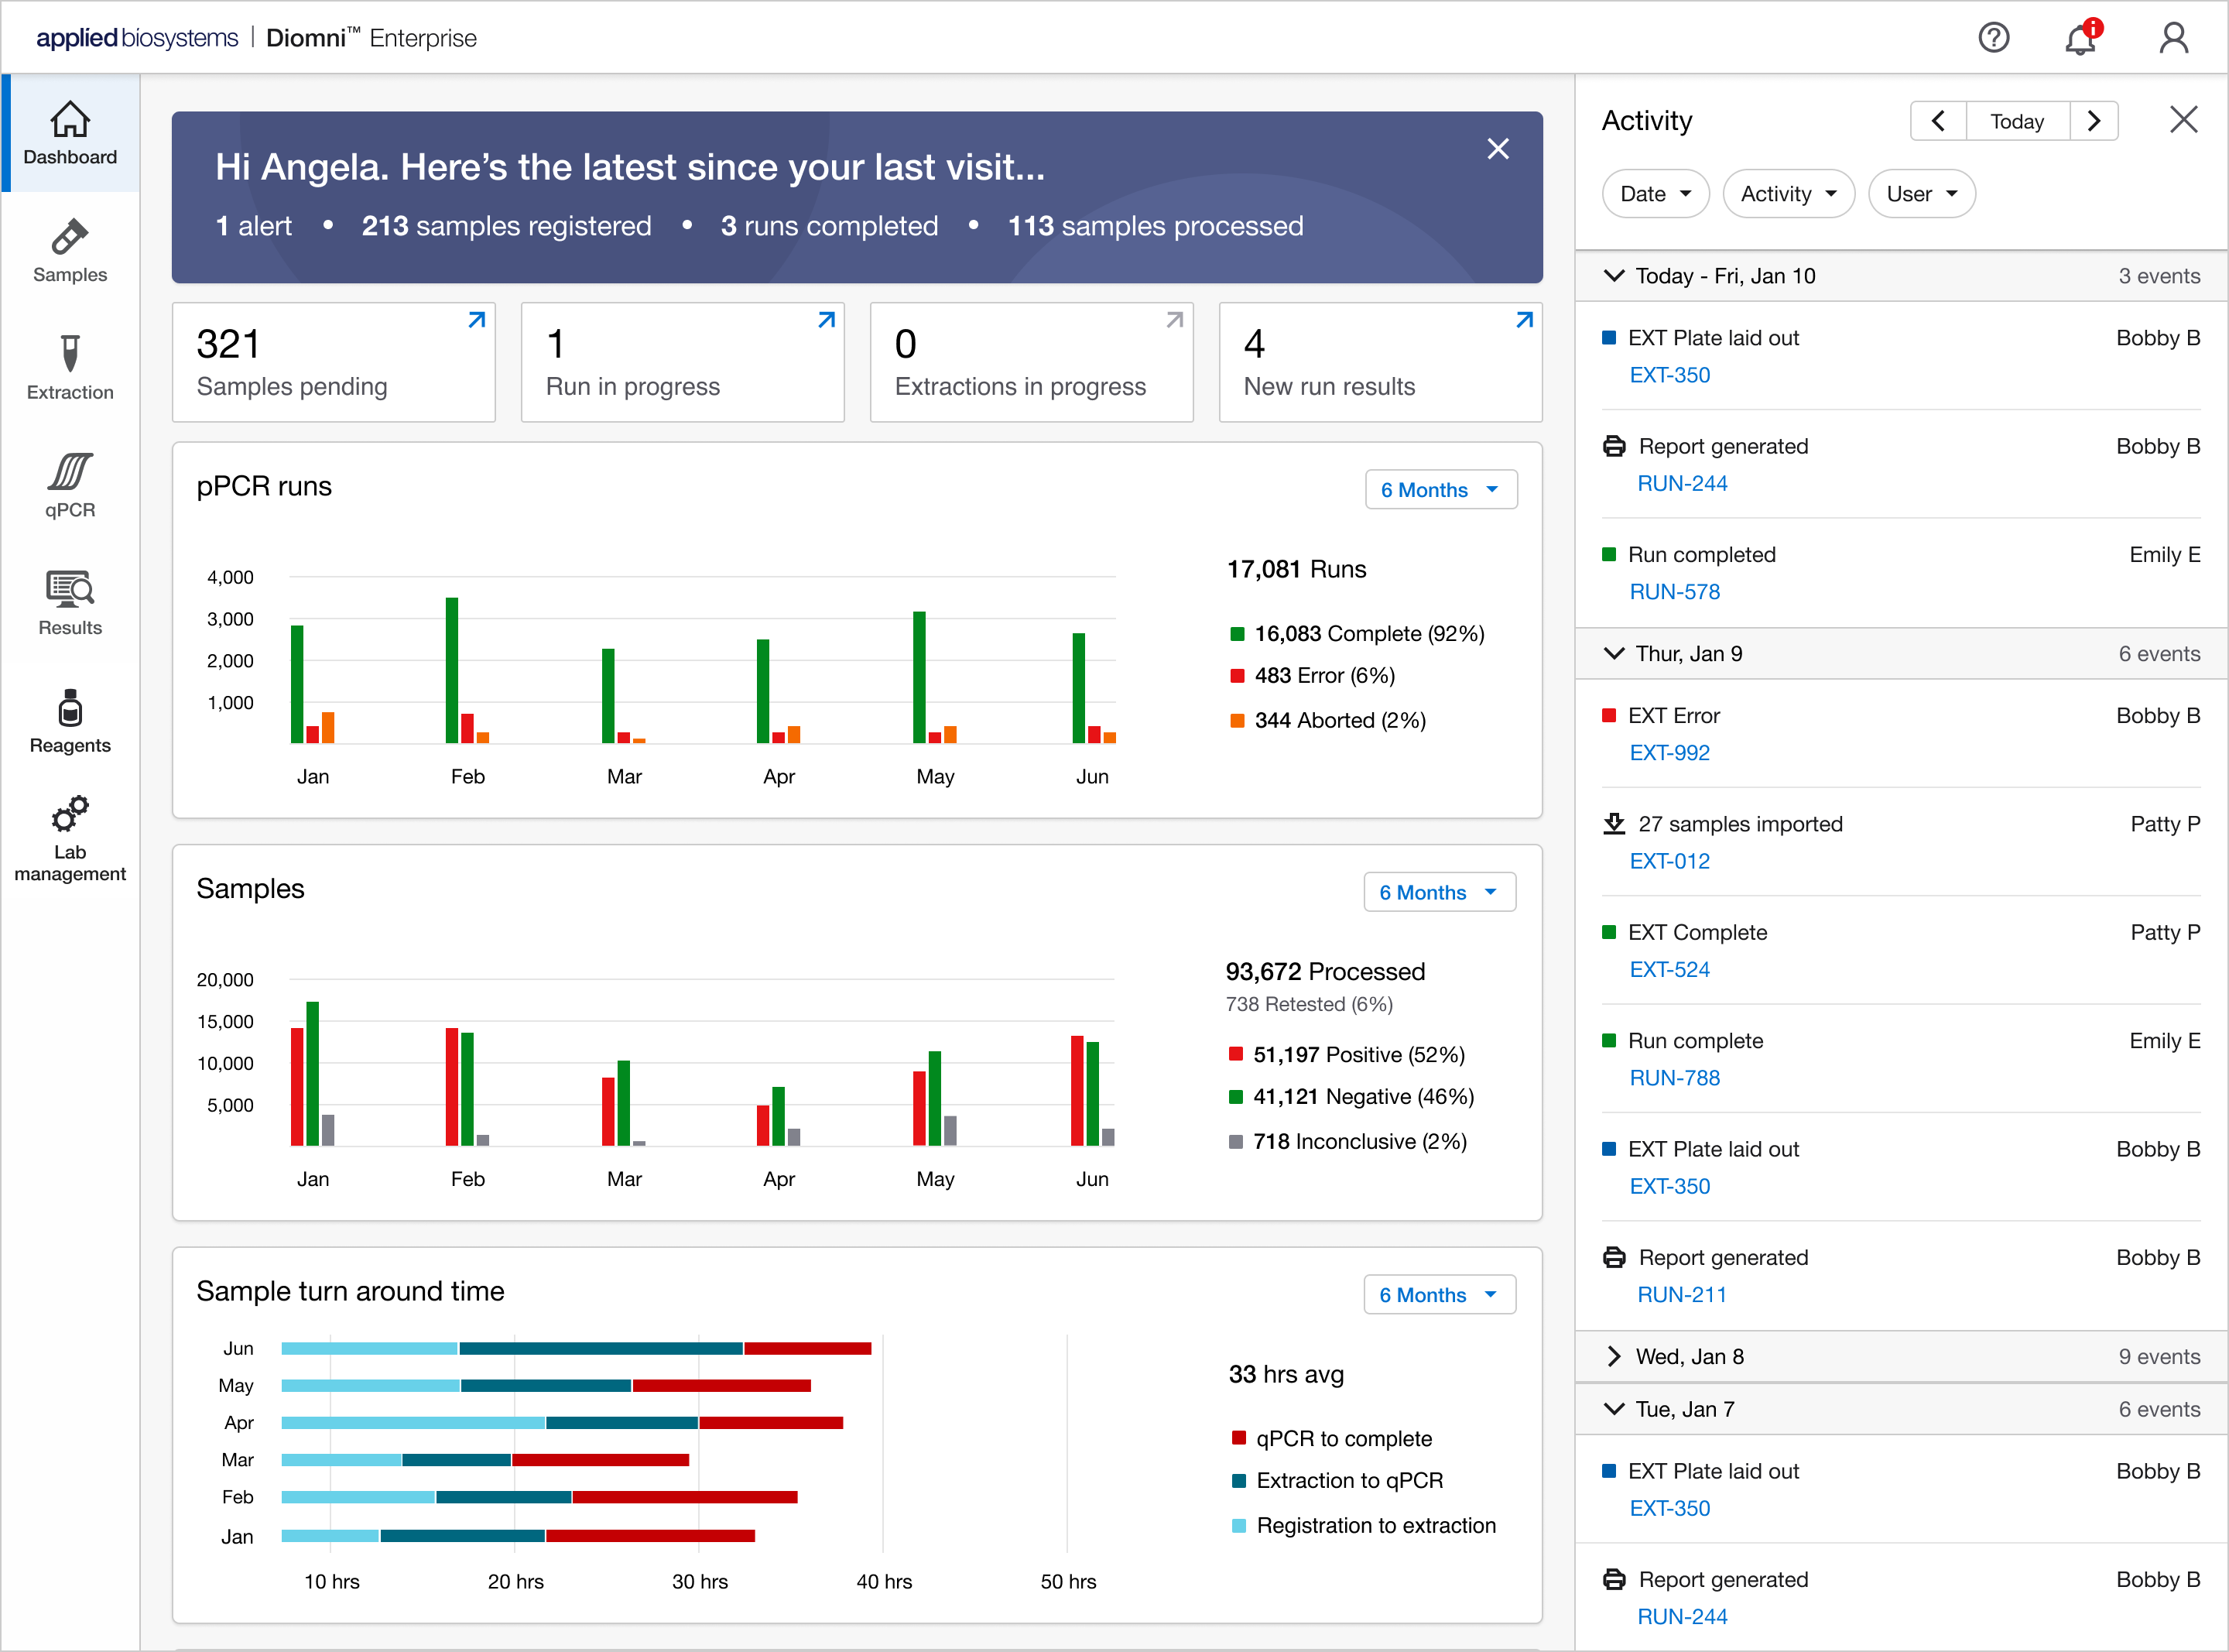Change pPCR runs 6 Months range
This screenshot has height=1652, width=2229.
[1440, 490]
